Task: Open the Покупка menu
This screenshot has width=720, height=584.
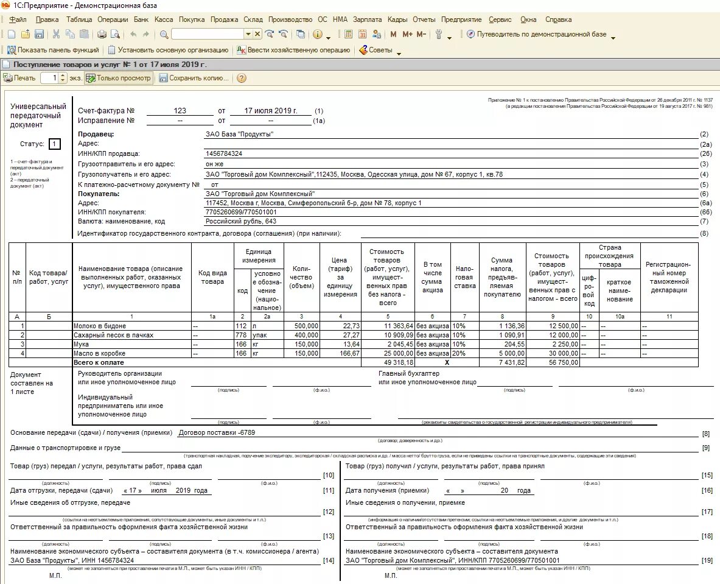Action: [192, 19]
